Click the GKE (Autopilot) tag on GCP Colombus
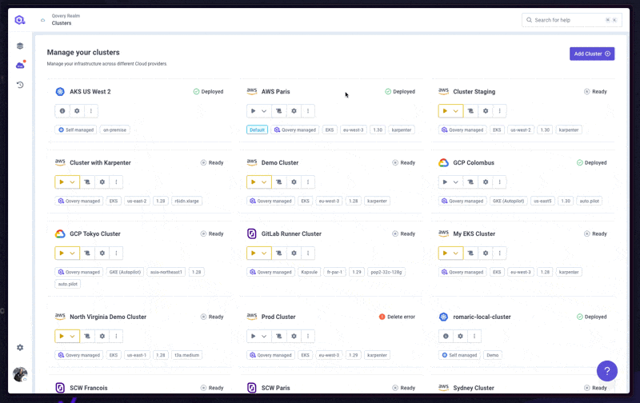This screenshot has height=403, width=640. pyautogui.click(x=509, y=201)
